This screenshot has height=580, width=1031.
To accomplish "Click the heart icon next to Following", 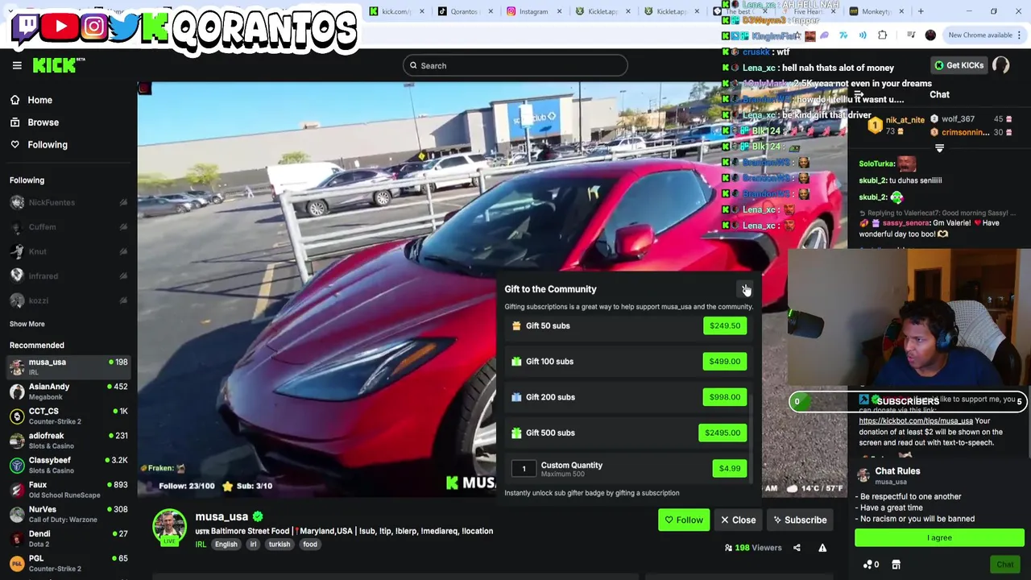I will point(14,144).
